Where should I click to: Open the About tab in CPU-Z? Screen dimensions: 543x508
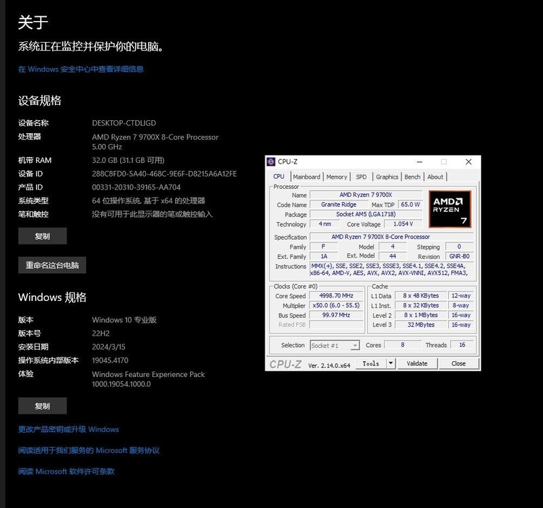click(x=435, y=176)
